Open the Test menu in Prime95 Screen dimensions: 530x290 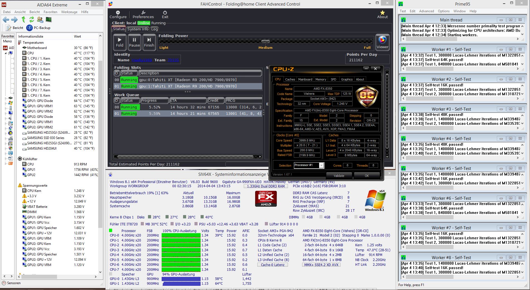tap(403, 11)
